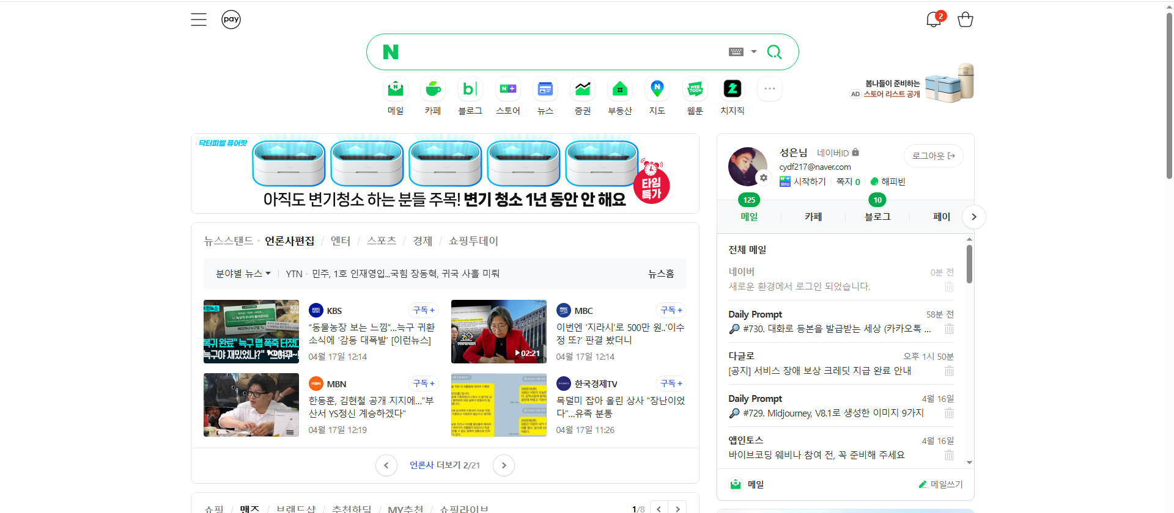Subscribe to MBC with 구독 button

pos(671,310)
